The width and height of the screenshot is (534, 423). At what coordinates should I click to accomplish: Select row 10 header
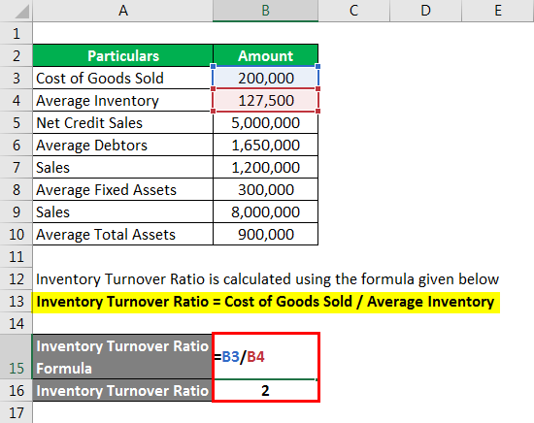click(x=16, y=234)
